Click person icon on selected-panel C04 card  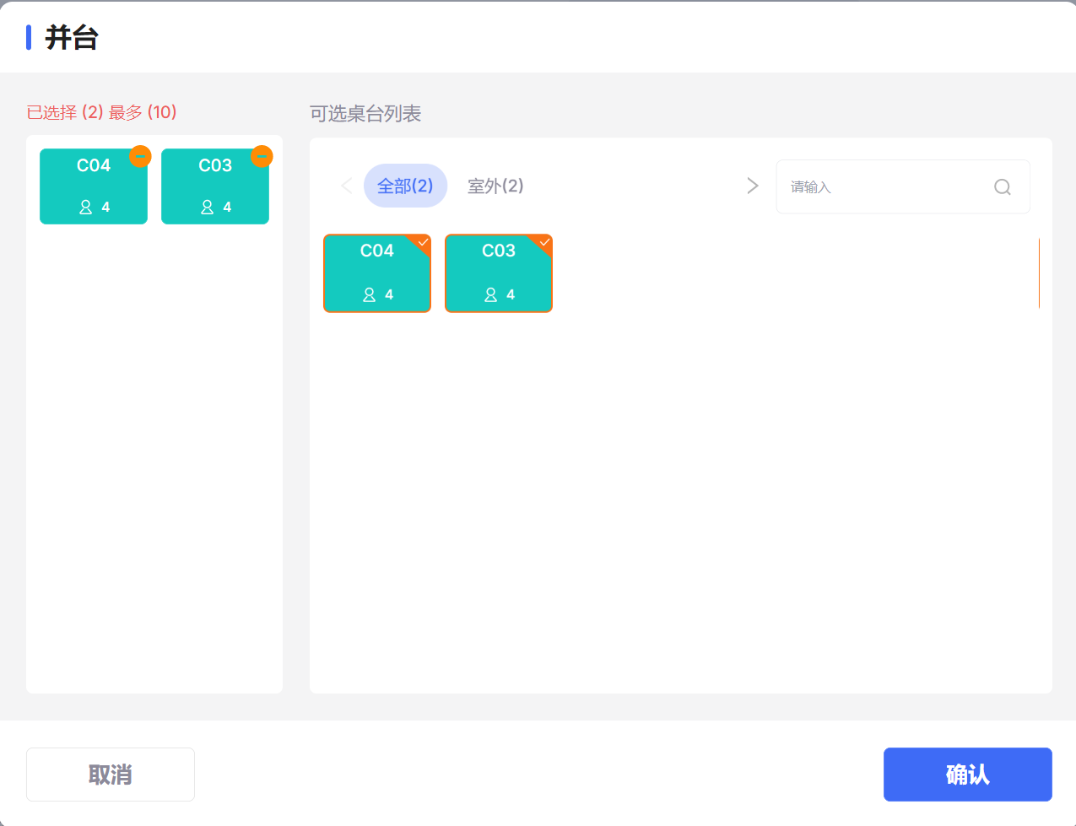click(86, 207)
